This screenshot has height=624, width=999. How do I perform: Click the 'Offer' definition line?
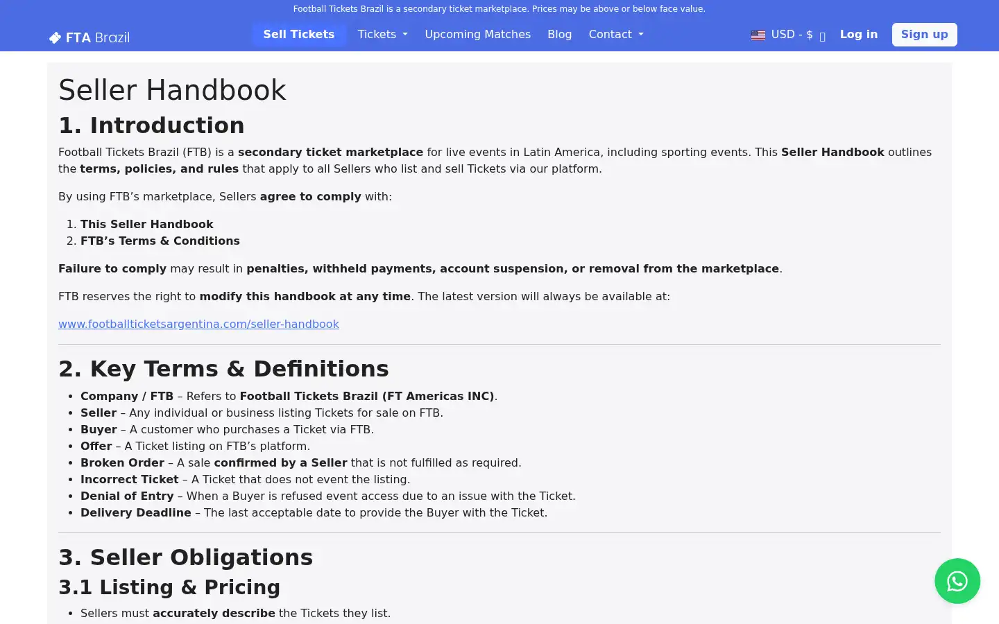195,446
